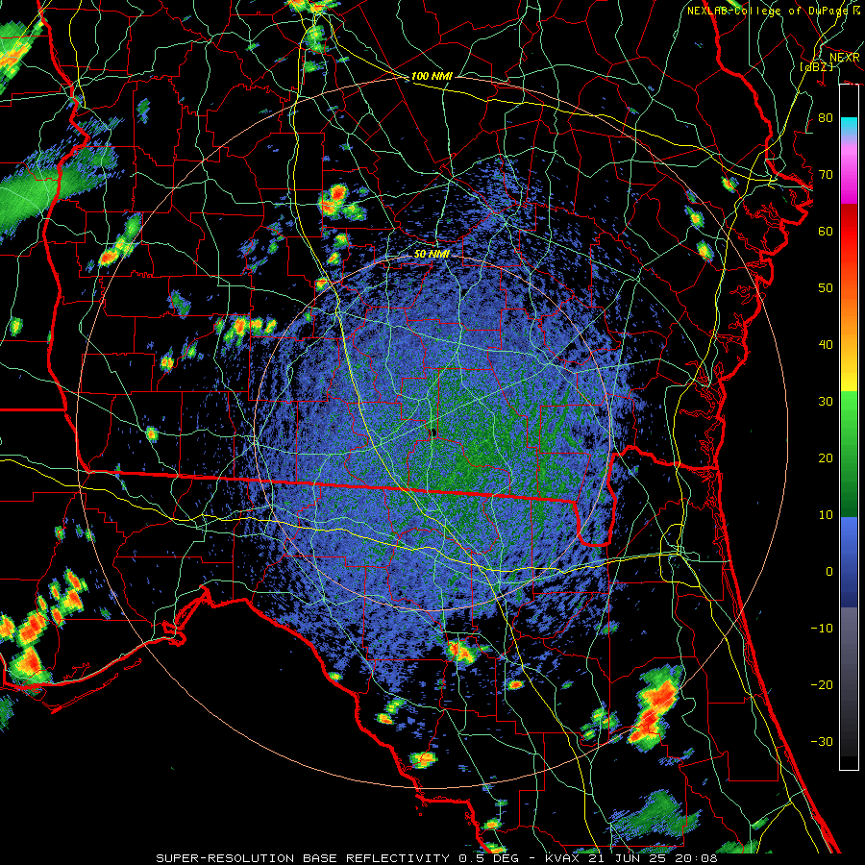Click the 80 value on color scale
Image resolution: width=865 pixels, height=865 pixels.
pyautogui.click(x=826, y=118)
